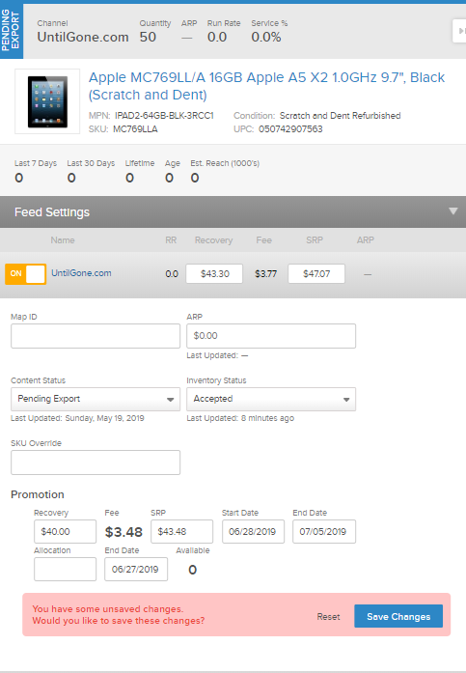
Task: Open the UntilGone.com feed link
Action: pyautogui.click(x=81, y=273)
